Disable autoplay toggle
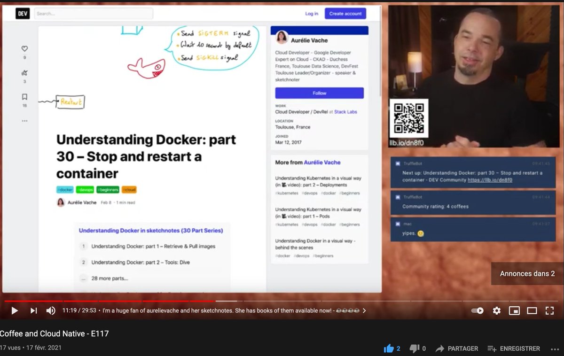564x356 pixels. point(478,310)
